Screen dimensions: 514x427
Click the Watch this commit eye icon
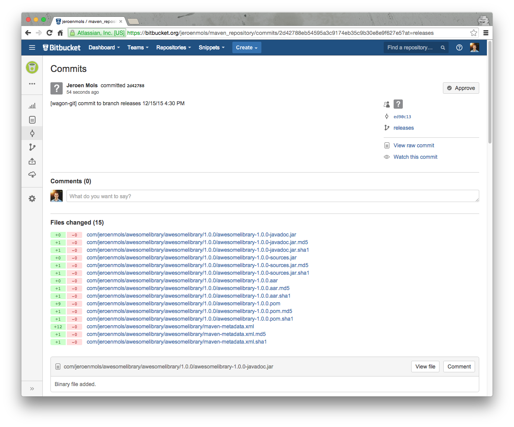tap(387, 157)
